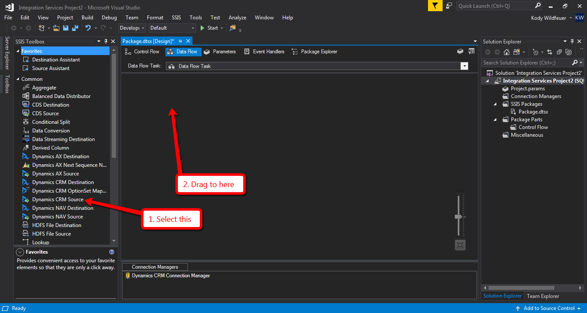Open the Toolbox side tab
587x313 pixels.
click(7, 84)
